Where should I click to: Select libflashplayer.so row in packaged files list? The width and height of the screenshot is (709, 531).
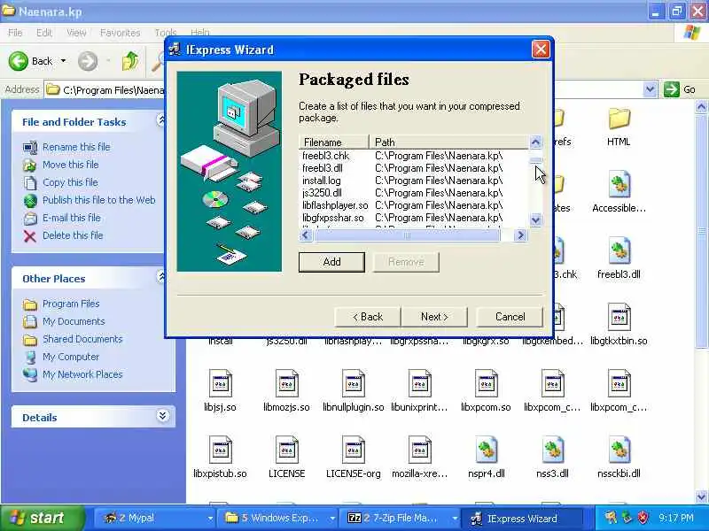tap(413, 205)
